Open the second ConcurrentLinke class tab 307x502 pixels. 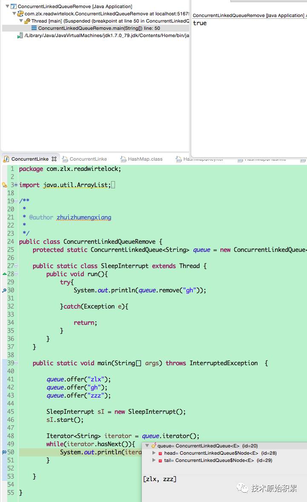pos(88,159)
